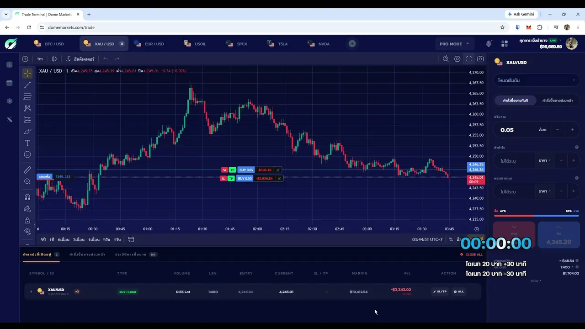585x329 pixels.
Task: Switch to the EUR / USD tab
Action: click(149, 44)
